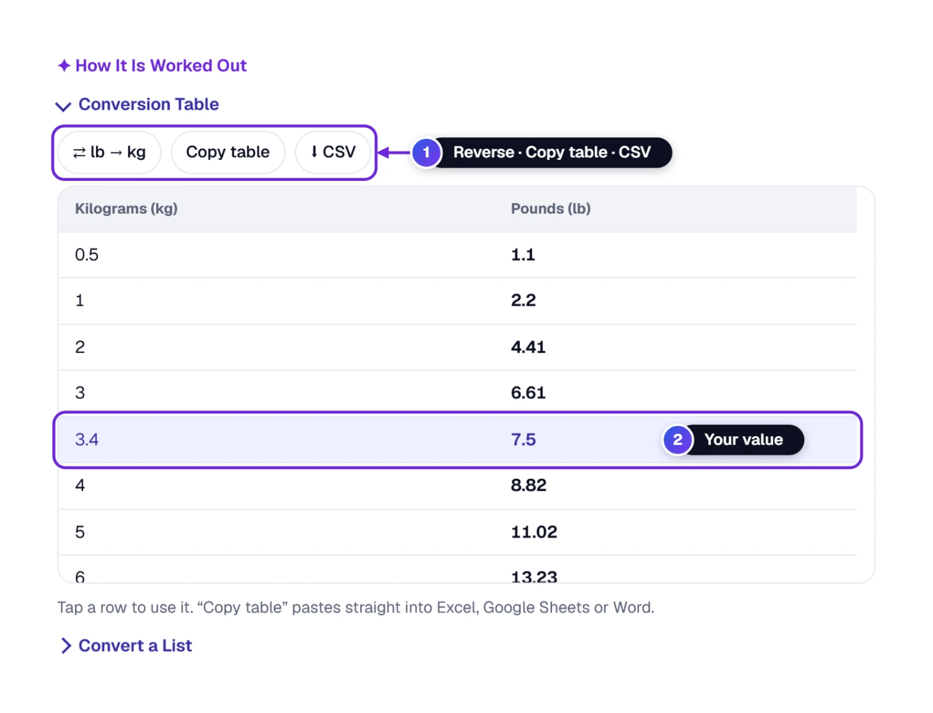Image resolution: width=933 pixels, height=713 pixels.
Task: Reverse conversion with lb → kg button
Action: point(110,152)
